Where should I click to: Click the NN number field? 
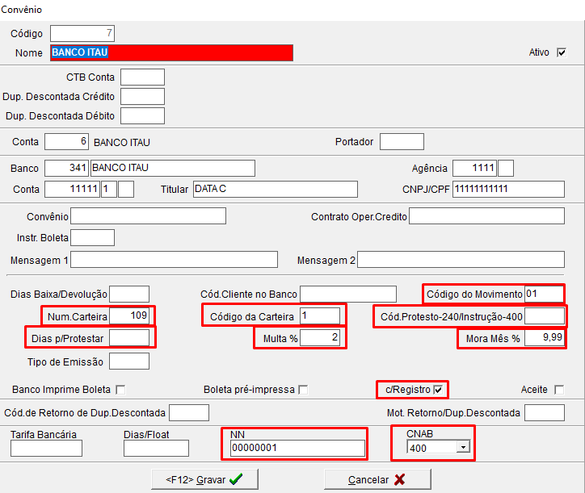(297, 449)
